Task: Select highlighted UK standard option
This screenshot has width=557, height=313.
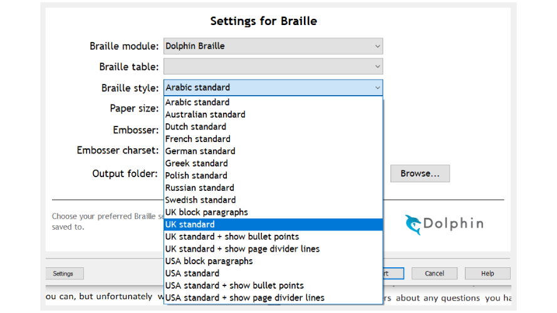Action: (x=190, y=224)
